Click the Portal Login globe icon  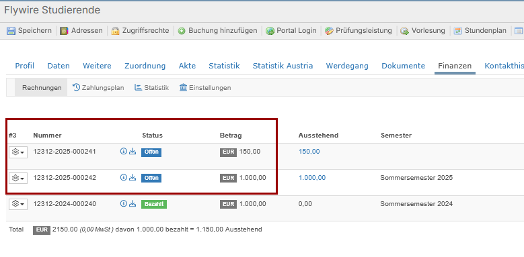point(270,31)
